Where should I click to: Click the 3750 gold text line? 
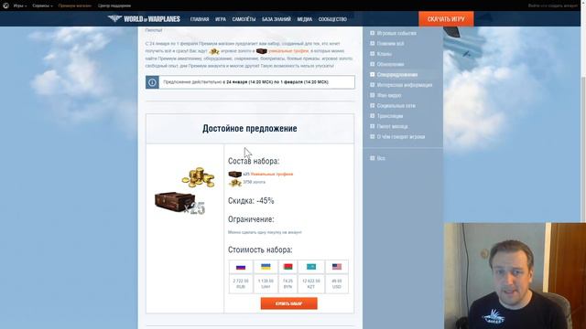pos(255,182)
